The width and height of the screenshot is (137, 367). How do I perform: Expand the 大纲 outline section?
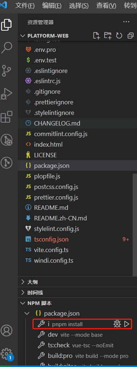click(x=77, y=282)
